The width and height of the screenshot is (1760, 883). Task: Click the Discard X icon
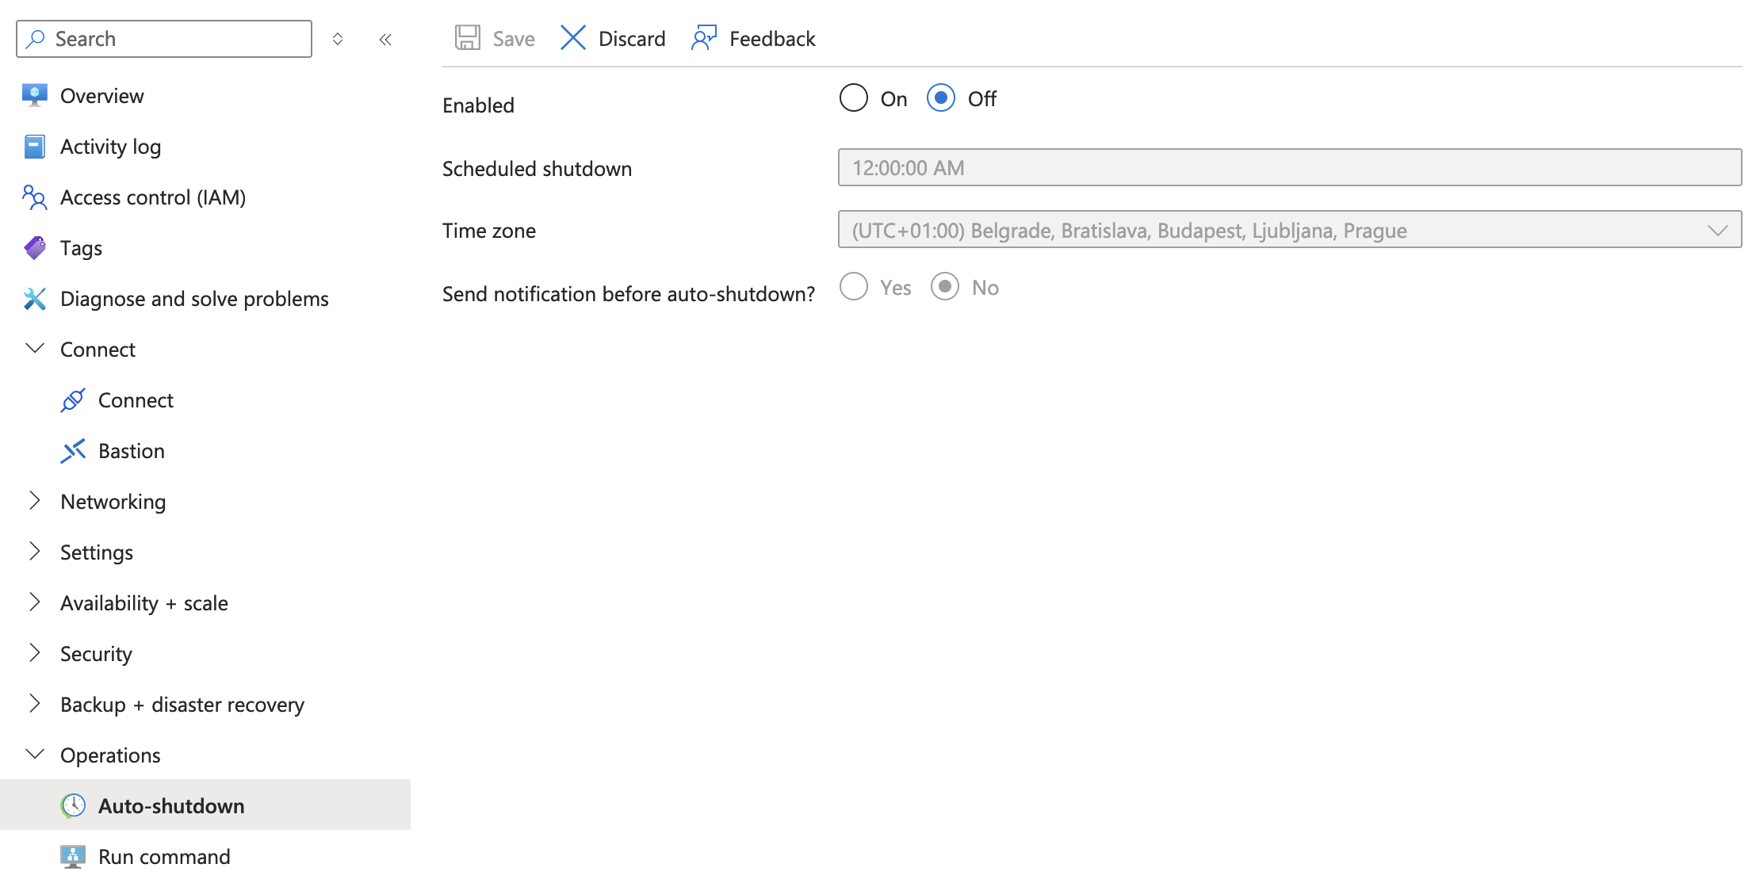click(572, 38)
